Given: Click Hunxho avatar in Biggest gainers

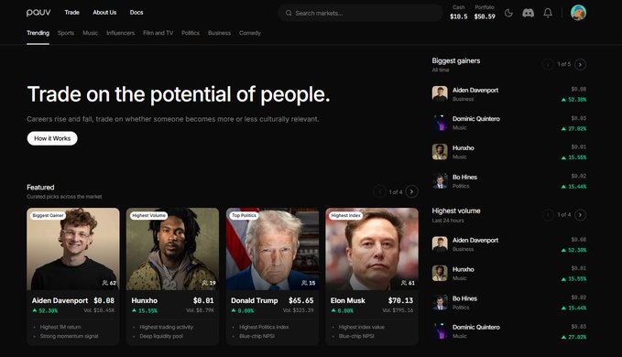Looking at the screenshot, I should 440,151.
